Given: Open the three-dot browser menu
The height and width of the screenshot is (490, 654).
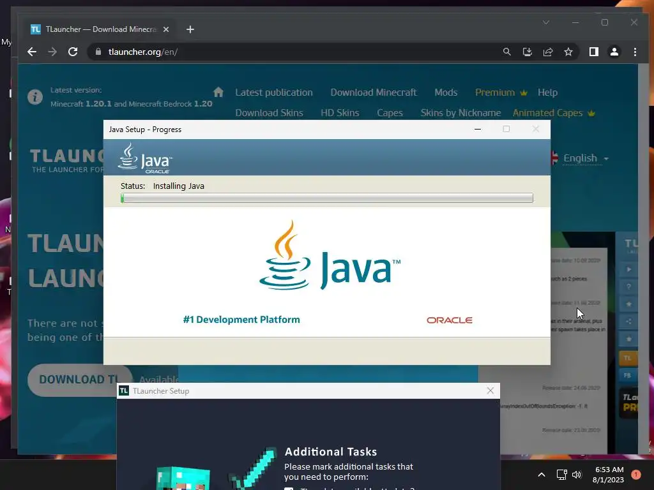Looking at the screenshot, I should click(635, 52).
